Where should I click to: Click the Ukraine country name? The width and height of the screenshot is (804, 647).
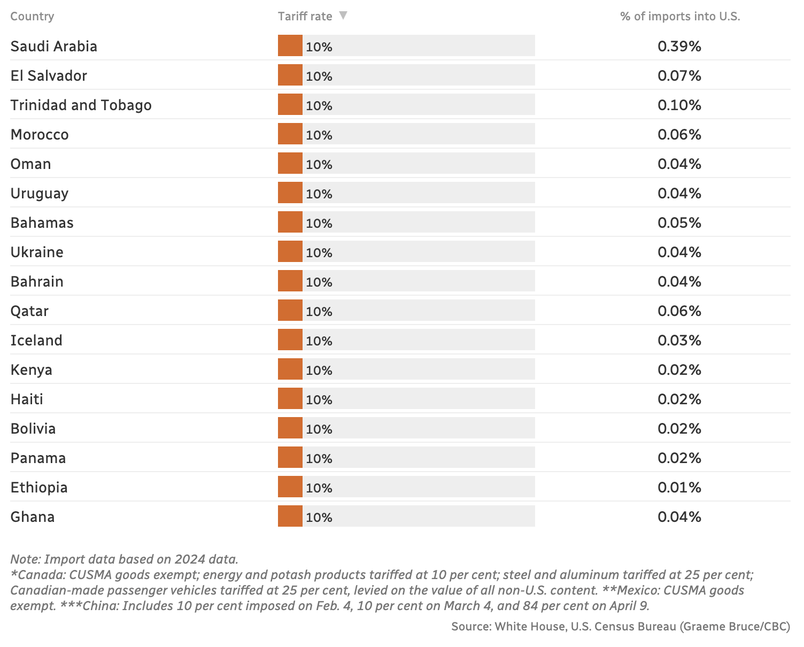tap(37, 252)
